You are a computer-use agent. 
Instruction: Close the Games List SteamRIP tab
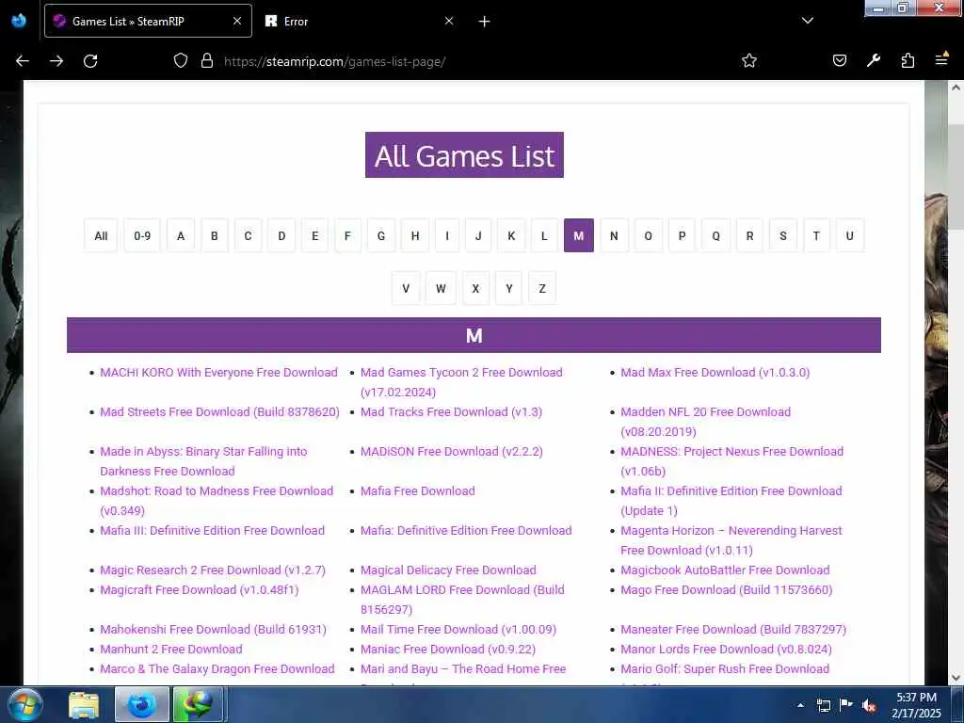(237, 21)
